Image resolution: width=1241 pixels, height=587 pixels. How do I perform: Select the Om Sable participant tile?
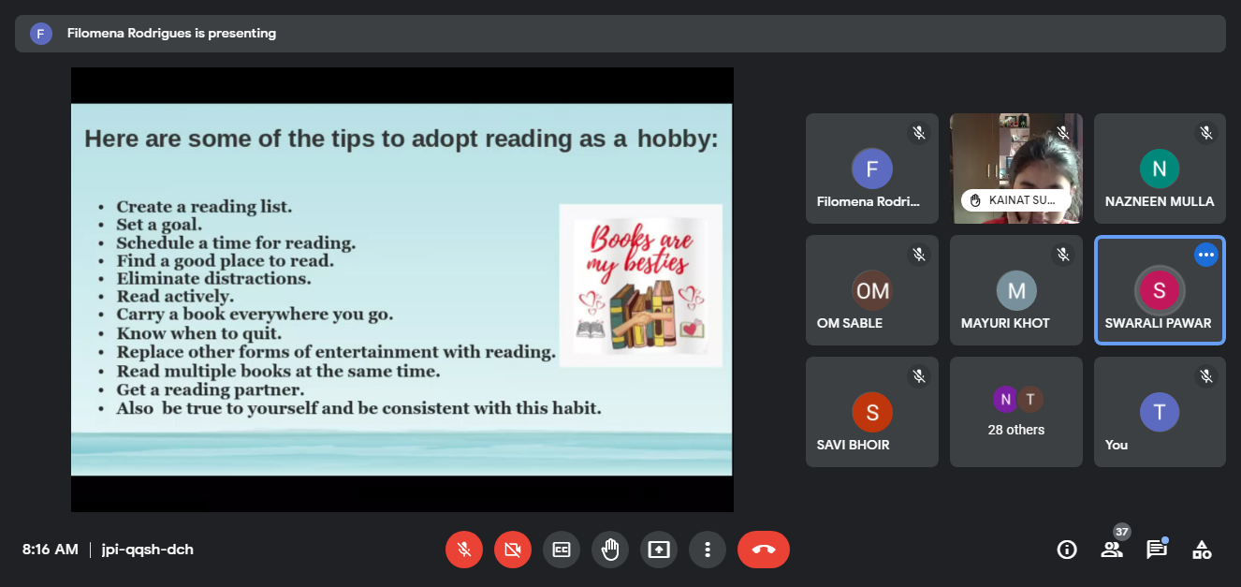tap(871, 290)
